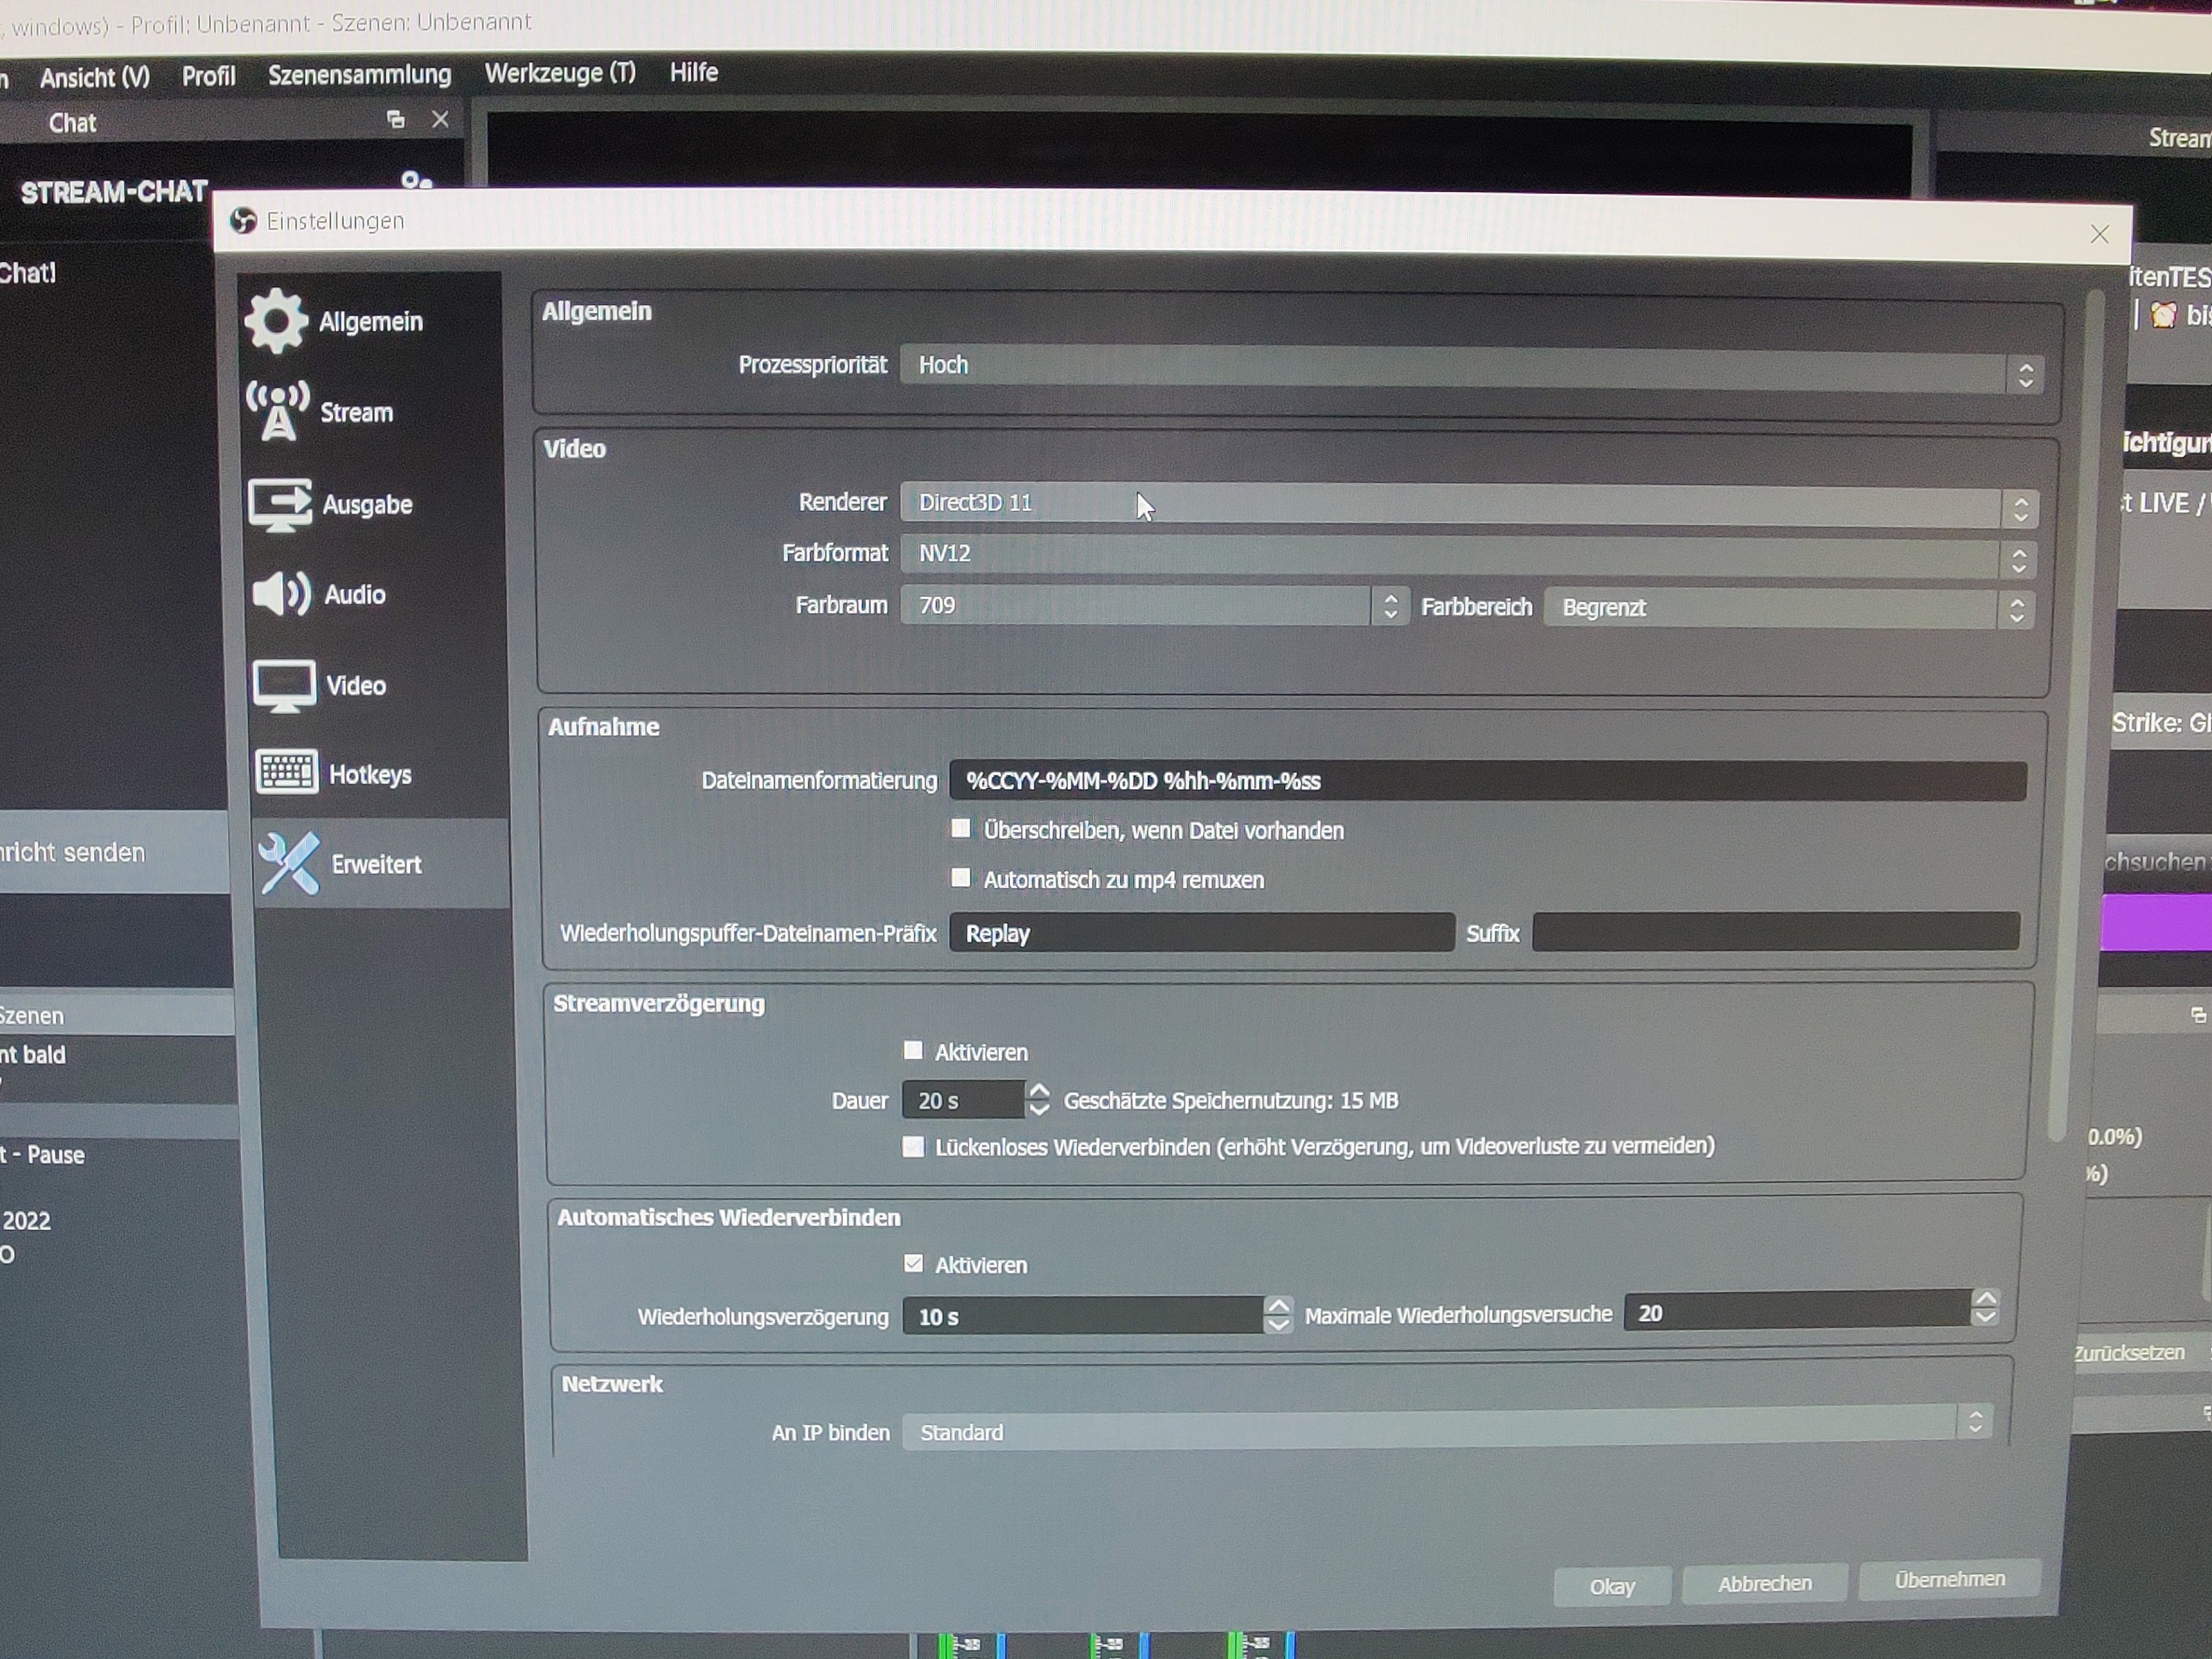2212x1659 pixels.
Task: Undock the Chat panel via pop-out icon
Action: (x=396, y=120)
